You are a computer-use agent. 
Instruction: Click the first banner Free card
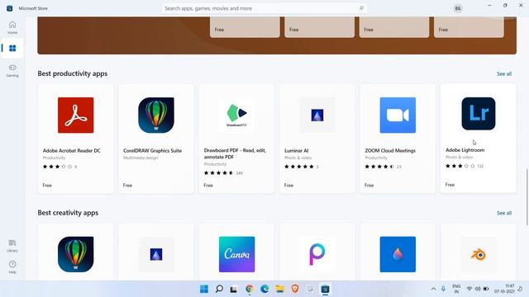(x=245, y=27)
